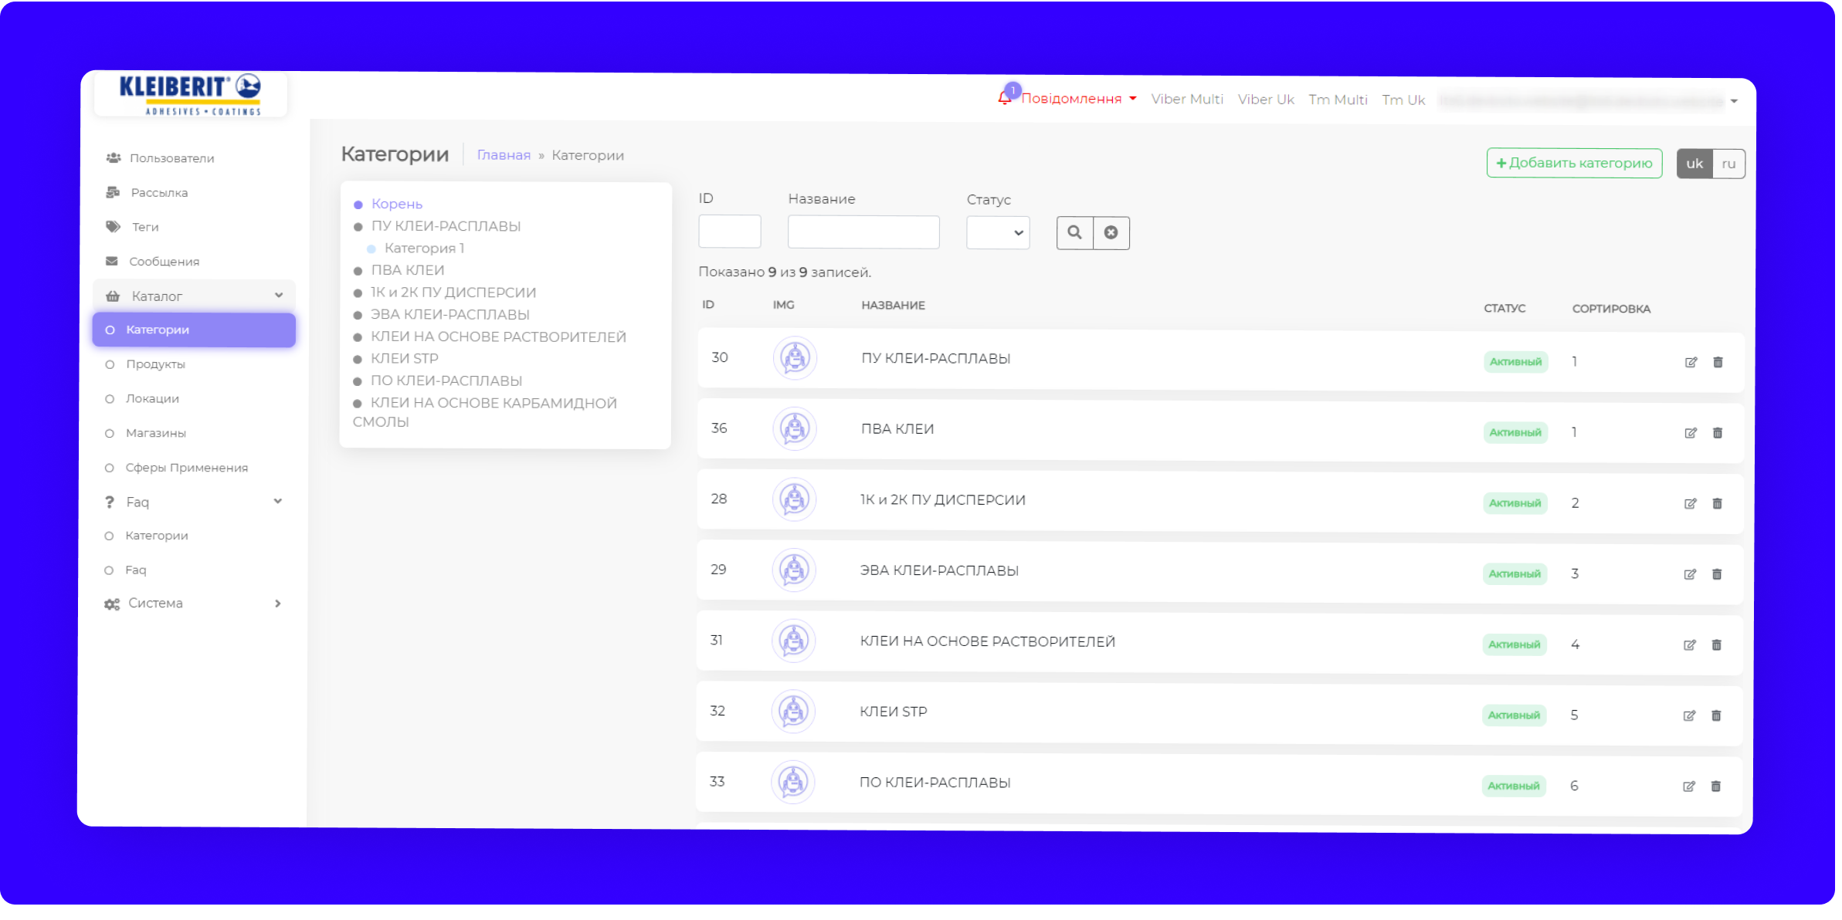
Task: Click delete icon on ПО КЛЕИ-РАСПЛАВЫ row
Action: pyautogui.click(x=1715, y=786)
